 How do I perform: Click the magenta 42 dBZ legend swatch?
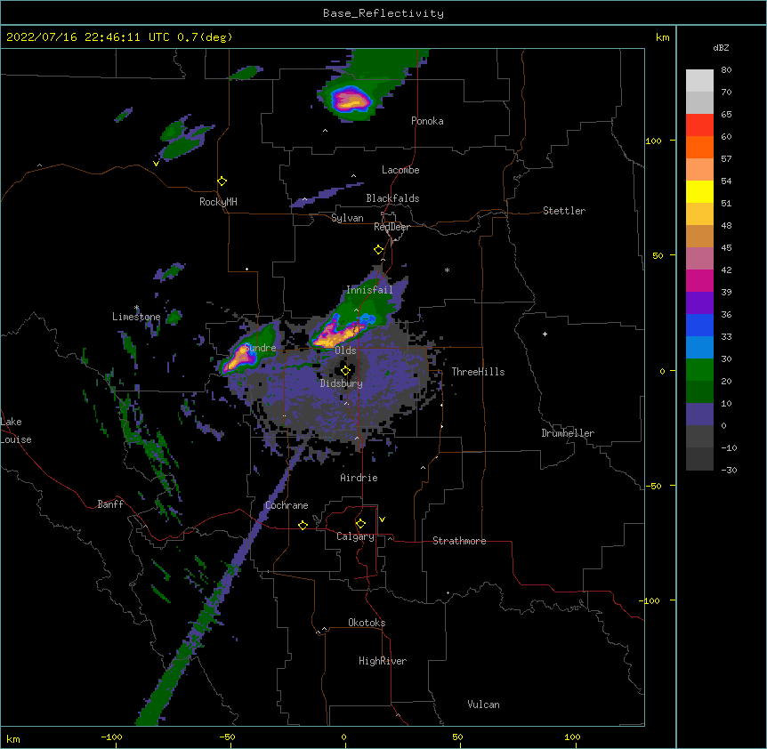tap(699, 280)
